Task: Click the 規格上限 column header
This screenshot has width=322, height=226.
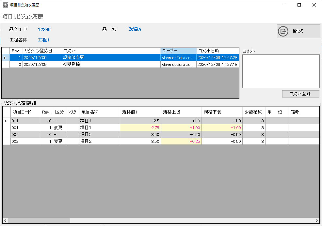Action: pyautogui.click(x=181, y=112)
